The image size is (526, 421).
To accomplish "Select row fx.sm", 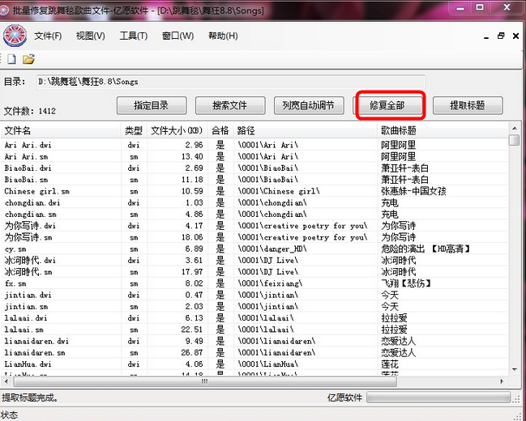I will pyautogui.click(x=254, y=283).
